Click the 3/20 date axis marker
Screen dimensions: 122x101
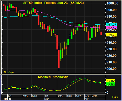(69, 96)
